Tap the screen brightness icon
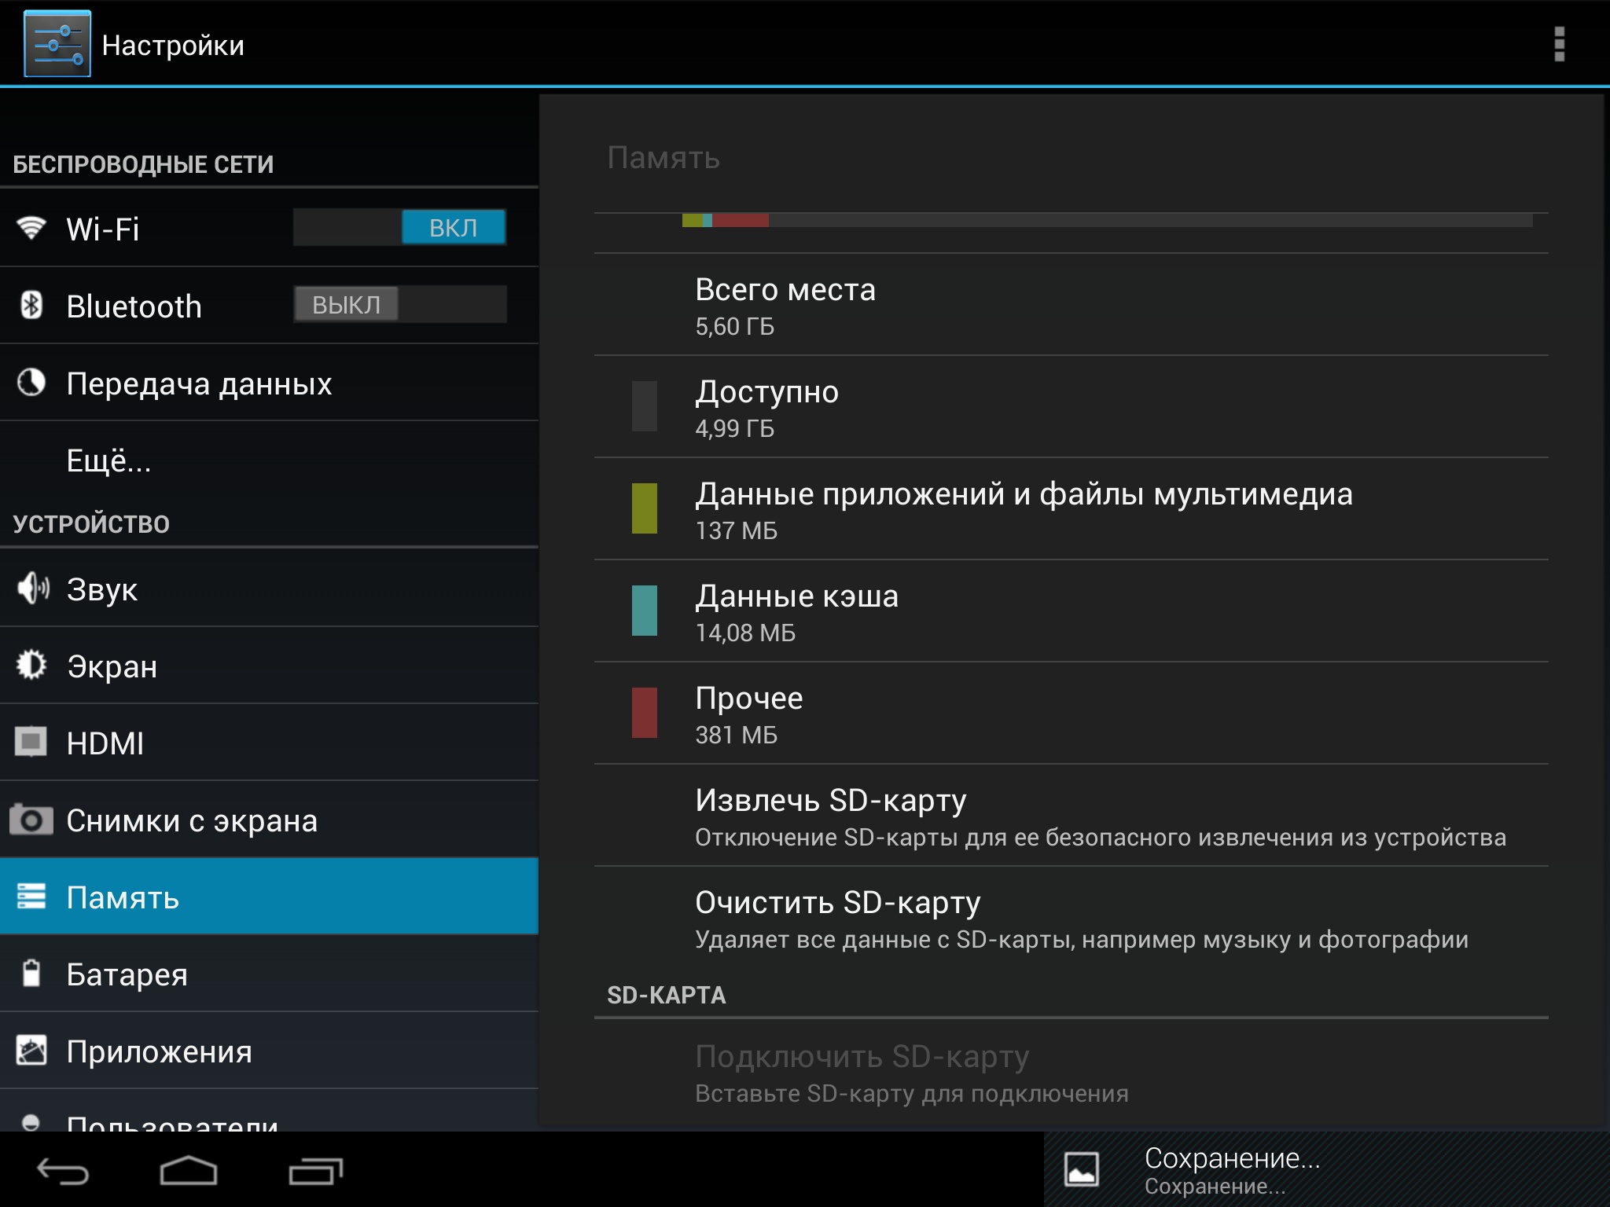The image size is (1610, 1207). [31, 665]
